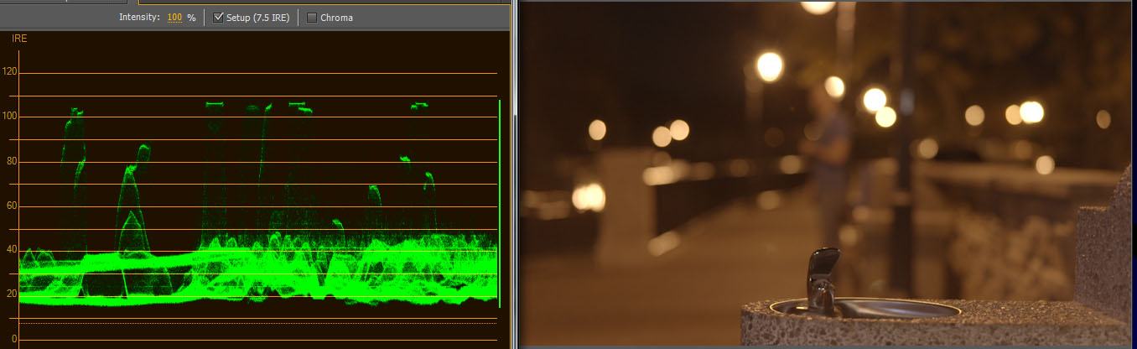Click the green bar at waveform's right edge
Image resolution: width=1137 pixels, height=349 pixels.
point(499,201)
